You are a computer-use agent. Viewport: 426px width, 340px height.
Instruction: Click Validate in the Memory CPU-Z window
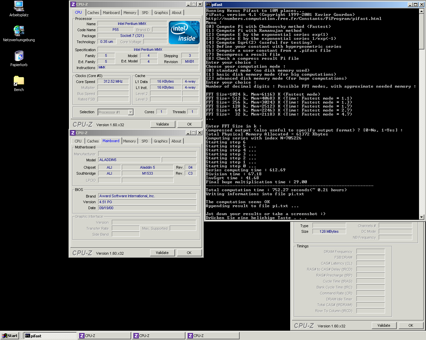coord(384,325)
